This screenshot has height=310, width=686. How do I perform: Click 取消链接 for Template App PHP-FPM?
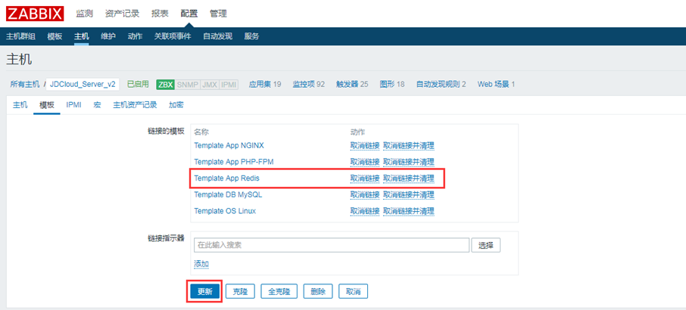click(365, 162)
